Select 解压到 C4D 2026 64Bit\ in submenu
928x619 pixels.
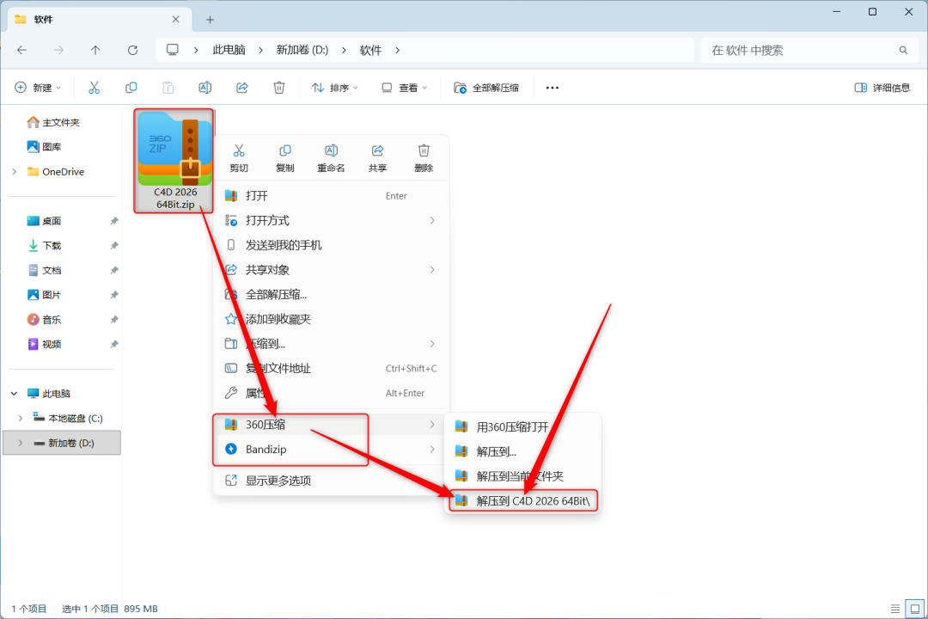coord(523,501)
